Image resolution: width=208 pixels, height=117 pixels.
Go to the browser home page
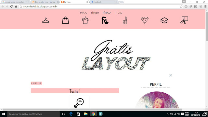pyautogui.click(x=16, y=6)
